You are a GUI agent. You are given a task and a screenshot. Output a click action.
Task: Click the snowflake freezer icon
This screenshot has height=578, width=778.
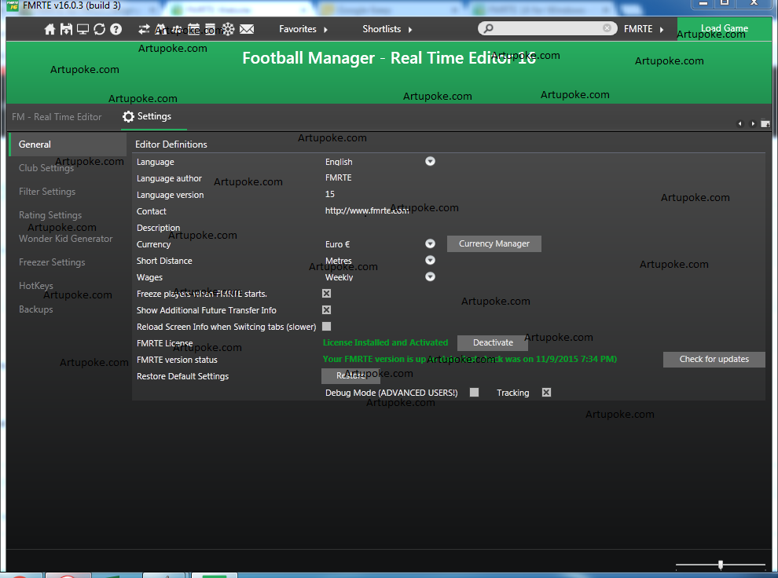(x=228, y=29)
